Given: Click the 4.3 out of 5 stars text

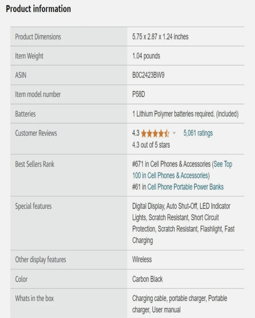Looking at the screenshot, I should pyautogui.click(x=151, y=145).
